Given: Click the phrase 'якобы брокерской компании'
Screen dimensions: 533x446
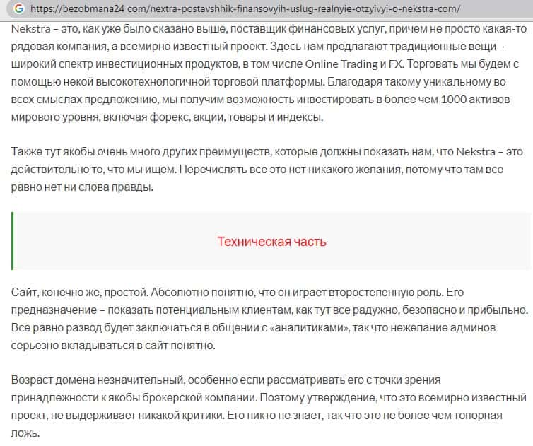Looking at the screenshot, I should pos(183,398).
